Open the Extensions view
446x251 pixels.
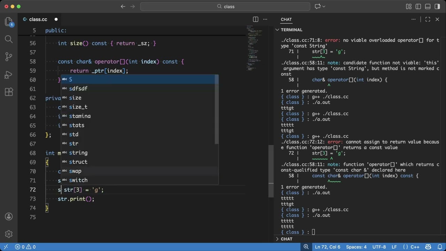(x=9, y=92)
